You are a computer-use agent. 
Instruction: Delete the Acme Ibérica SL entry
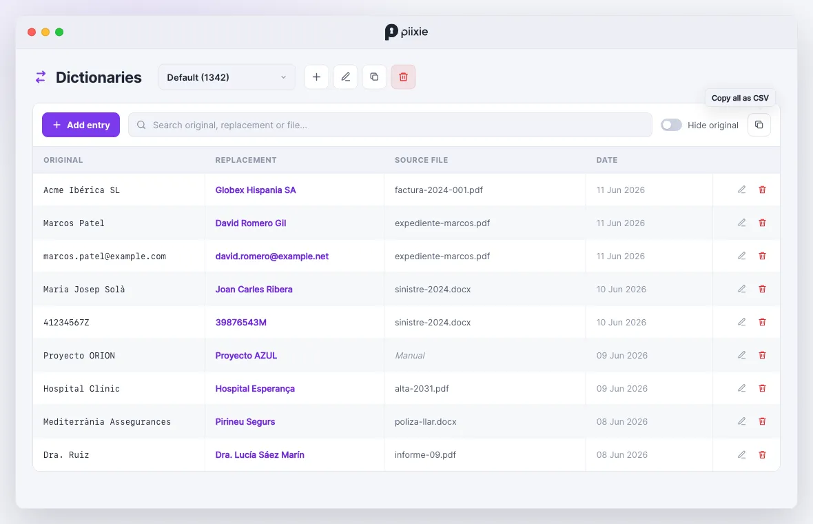762,190
